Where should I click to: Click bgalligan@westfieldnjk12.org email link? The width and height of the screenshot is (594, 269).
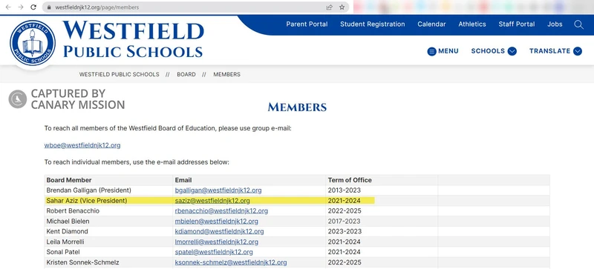[x=218, y=190]
